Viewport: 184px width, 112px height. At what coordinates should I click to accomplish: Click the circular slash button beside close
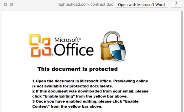pos(11,4)
